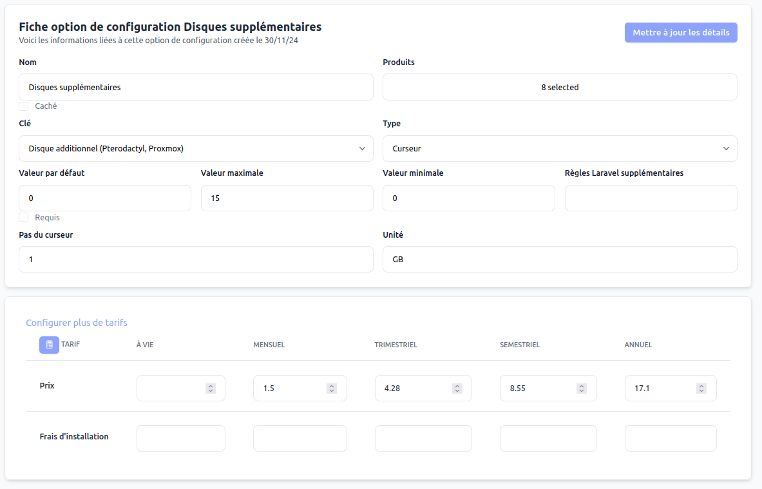The image size is (762, 489).
Task: Click the Mensuel Frais d'installation field
Action: [300, 439]
